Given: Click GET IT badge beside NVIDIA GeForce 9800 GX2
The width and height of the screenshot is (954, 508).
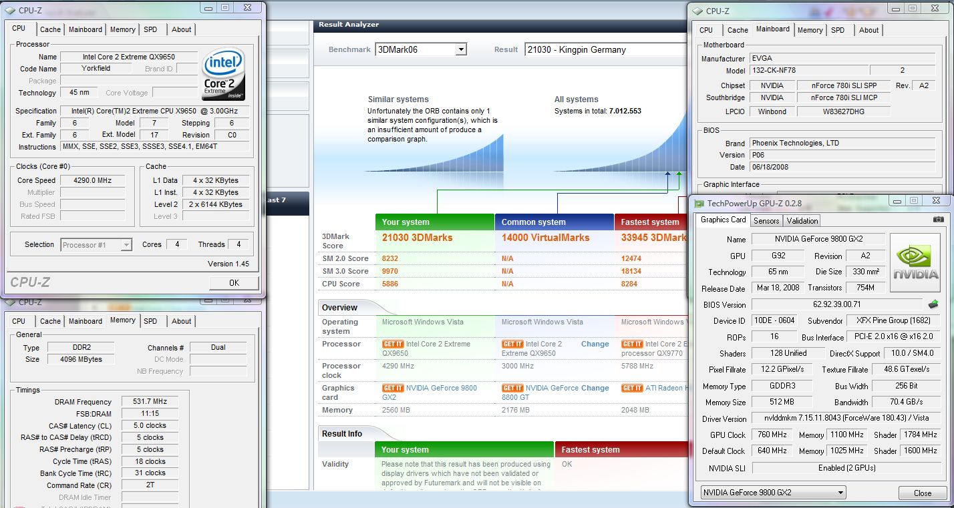Looking at the screenshot, I should (393, 388).
